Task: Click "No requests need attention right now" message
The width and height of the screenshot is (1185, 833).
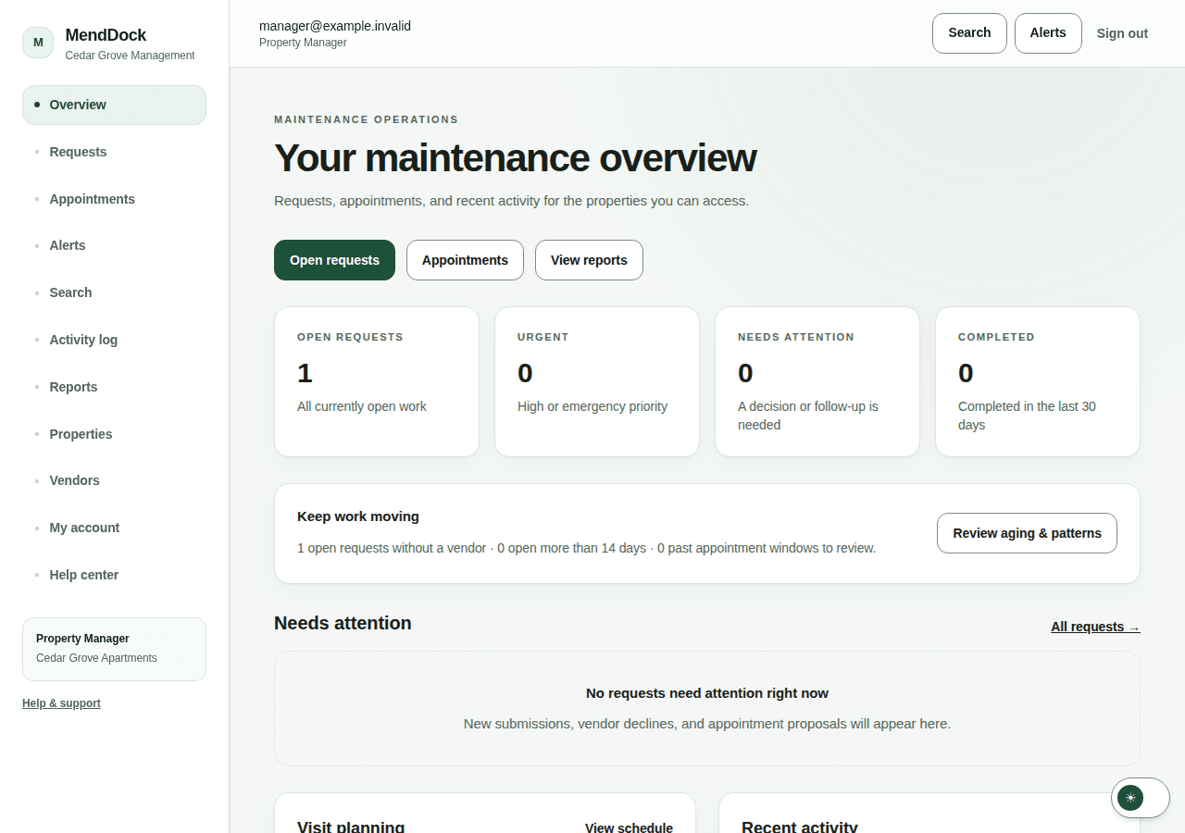Action: [x=707, y=693]
